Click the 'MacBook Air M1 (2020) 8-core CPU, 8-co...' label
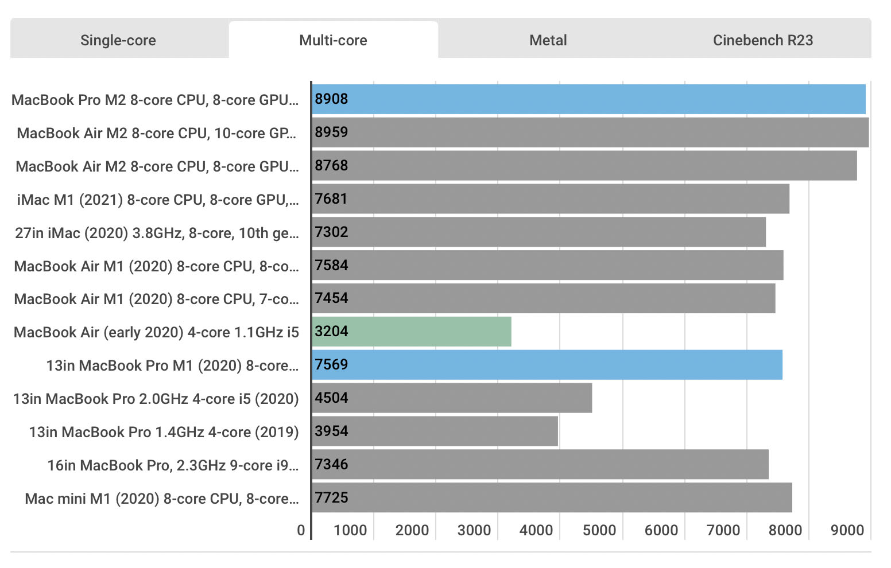Image resolution: width=891 pixels, height=568 pixels. 156,266
